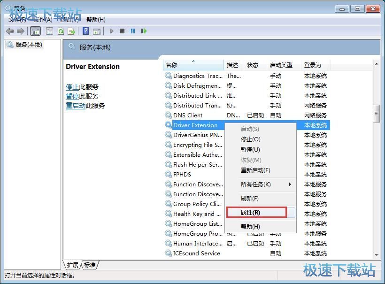Click gear icon beside Group Policy Cli...
The height and width of the screenshot is (284, 385).
(168, 204)
